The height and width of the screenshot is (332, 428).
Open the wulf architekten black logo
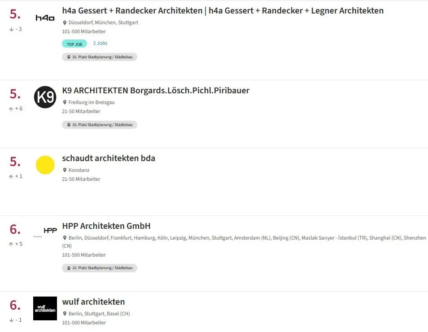pyautogui.click(x=45, y=308)
